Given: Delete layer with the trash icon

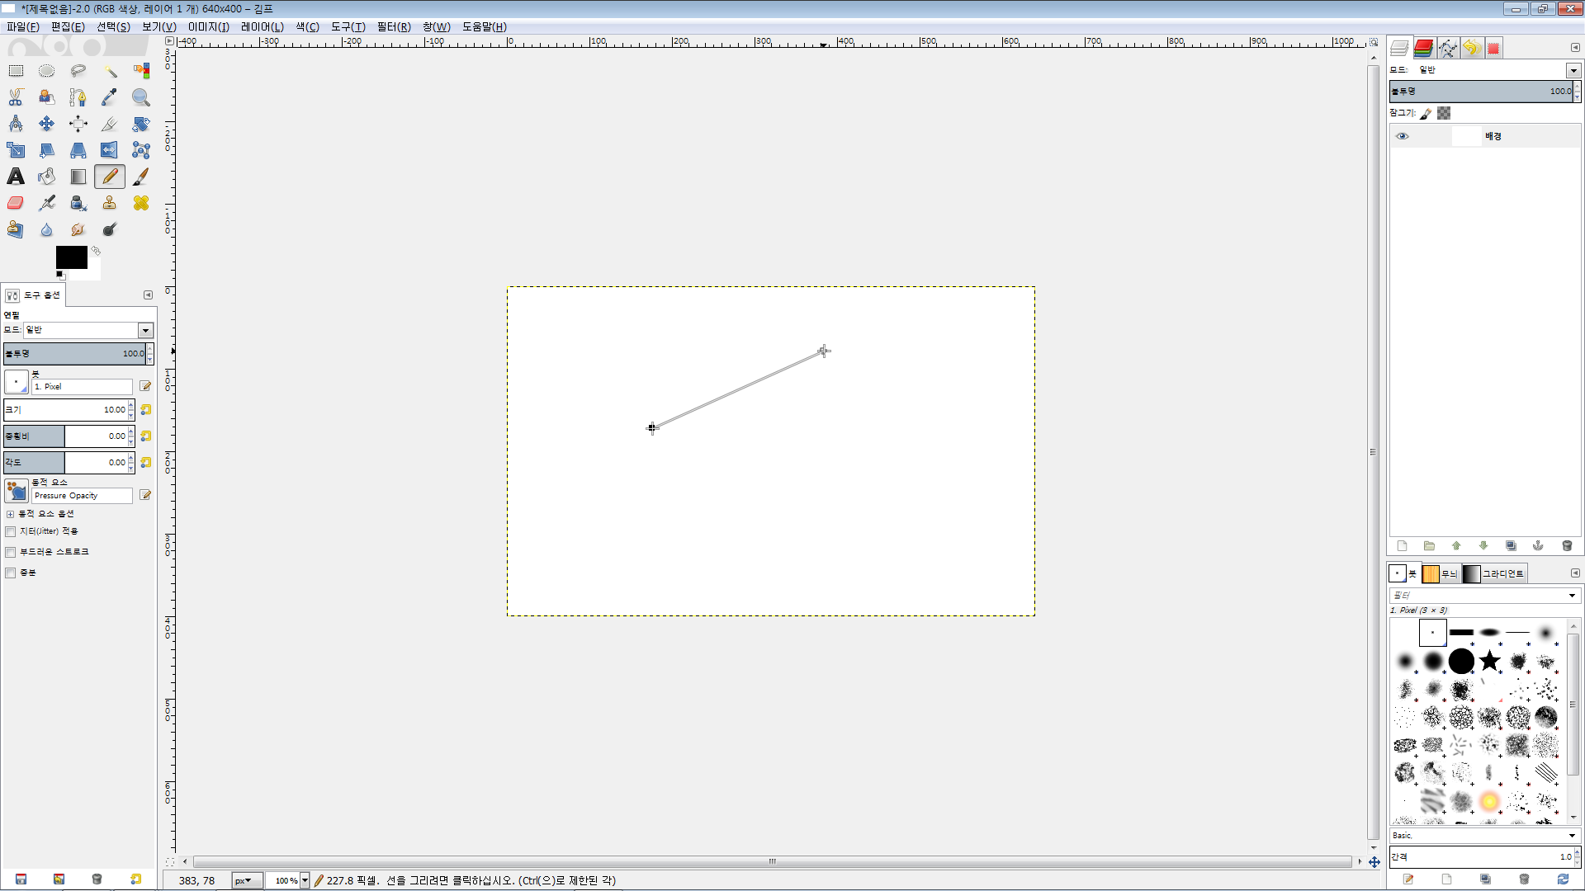Looking at the screenshot, I should (1567, 546).
